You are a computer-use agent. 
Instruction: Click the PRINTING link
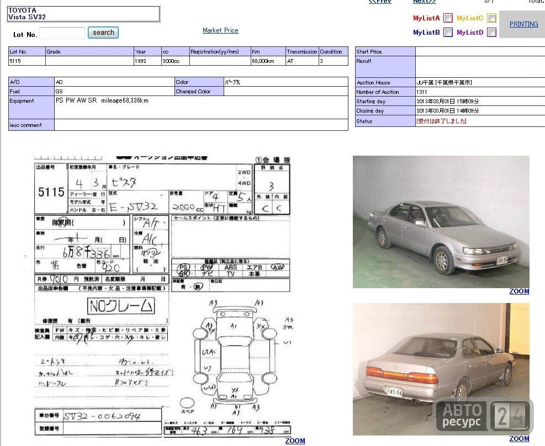coord(523,24)
